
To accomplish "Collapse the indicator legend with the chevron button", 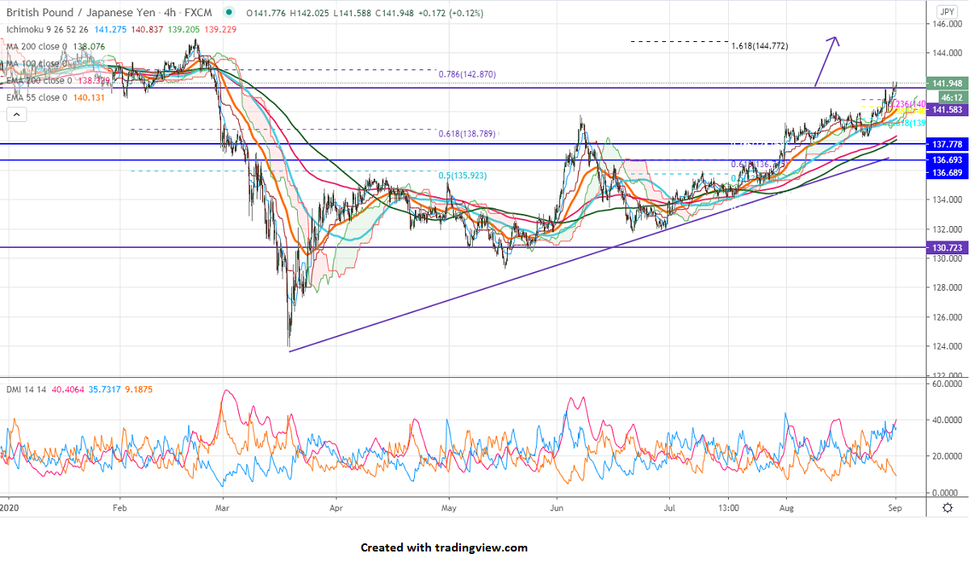I will 15,115.
